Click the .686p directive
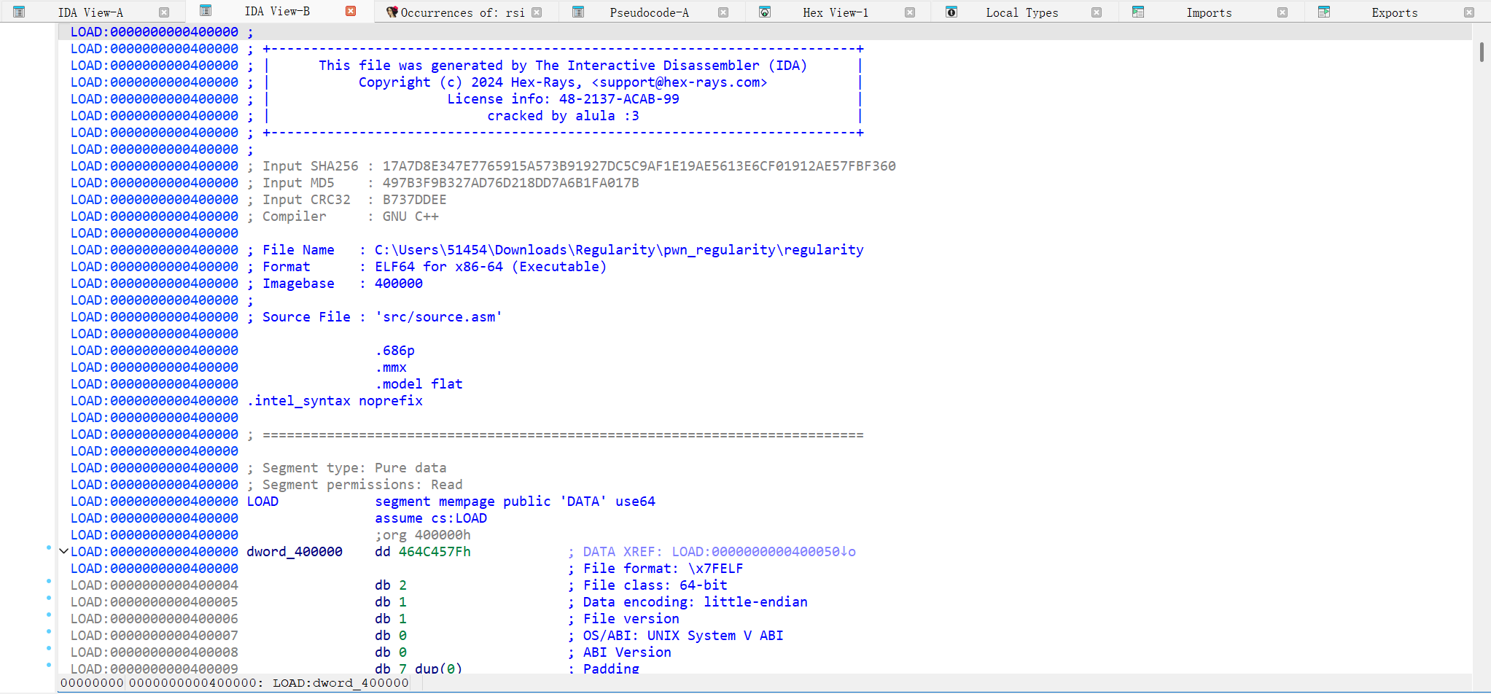 coord(394,351)
